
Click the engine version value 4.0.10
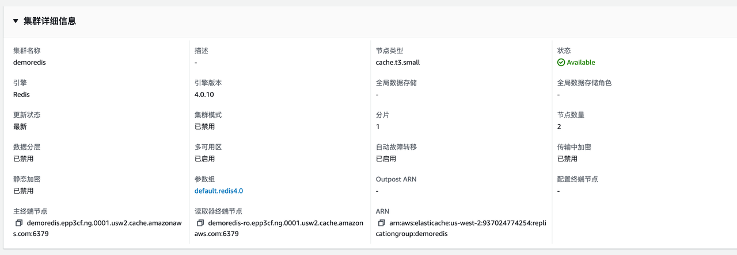tap(204, 94)
